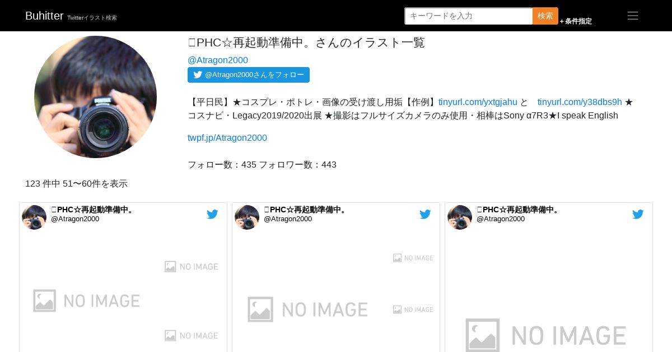Screen dimensions: 672x352
Task: Open tinyurl.com/y38dbs9h link
Action: click(580, 102)
